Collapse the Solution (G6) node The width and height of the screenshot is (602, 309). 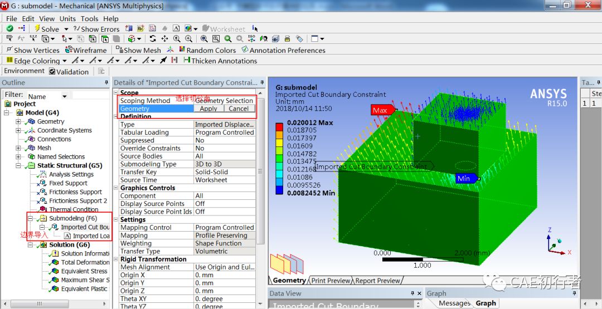click(30, 245)
